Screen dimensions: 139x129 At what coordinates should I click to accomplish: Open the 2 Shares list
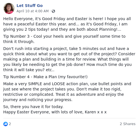pyautogui.click(x=128, y=124)
